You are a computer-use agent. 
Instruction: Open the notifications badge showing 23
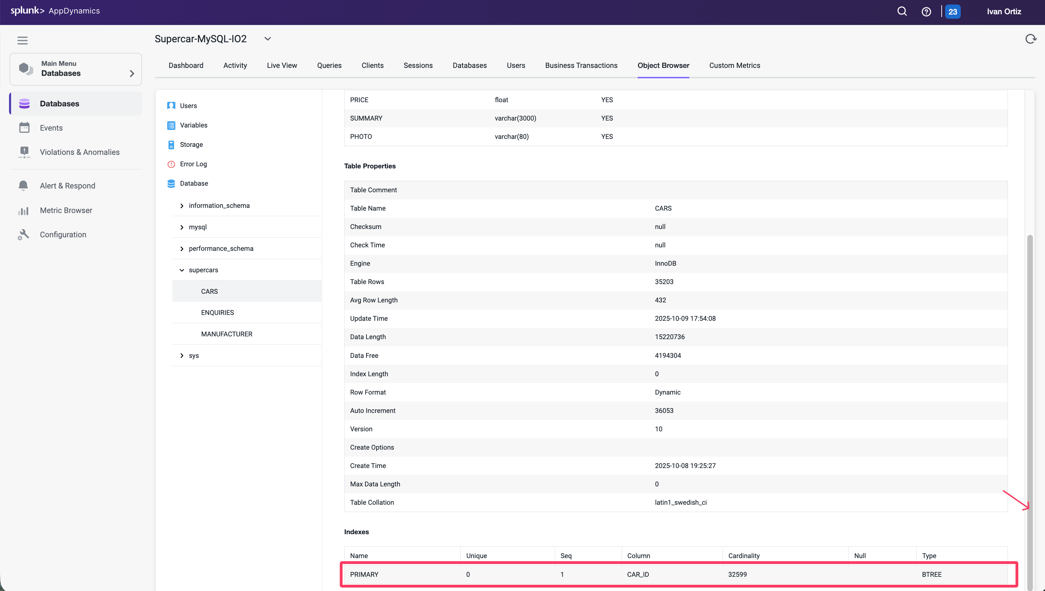952,12
